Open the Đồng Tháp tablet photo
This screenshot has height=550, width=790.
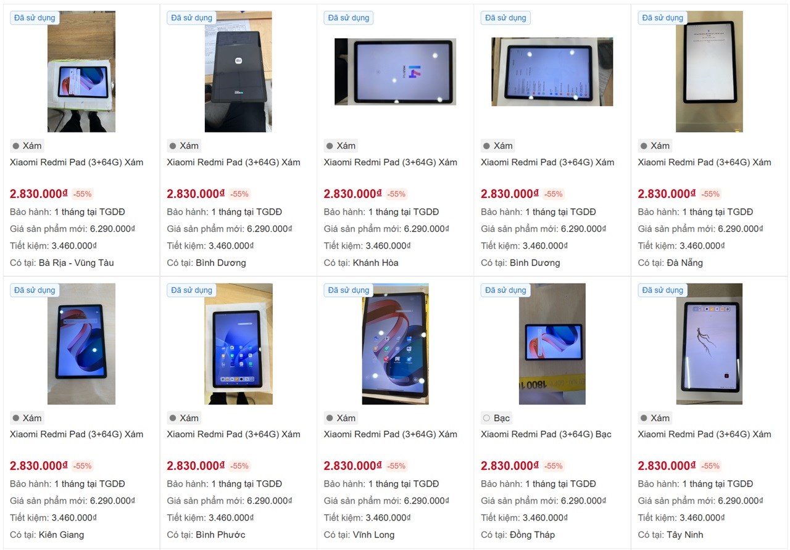click(x=552, y=344)
